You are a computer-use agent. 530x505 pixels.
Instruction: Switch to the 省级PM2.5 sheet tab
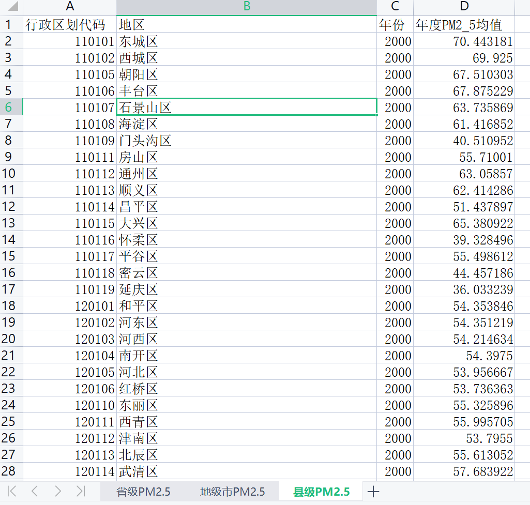point(143,492)
